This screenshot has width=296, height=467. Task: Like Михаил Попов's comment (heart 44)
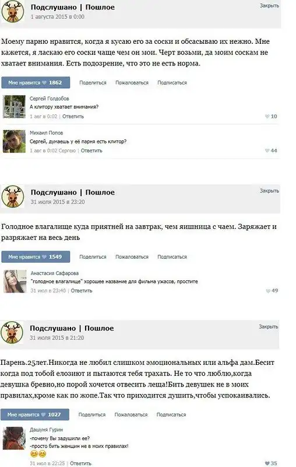[271, 151]
